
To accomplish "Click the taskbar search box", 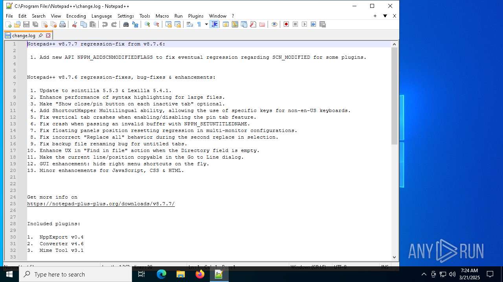I will pos(75,274).
